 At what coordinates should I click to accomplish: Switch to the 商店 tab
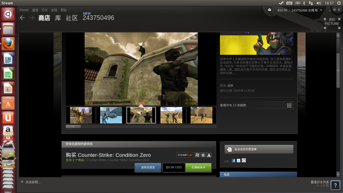[x=44, y=18]
